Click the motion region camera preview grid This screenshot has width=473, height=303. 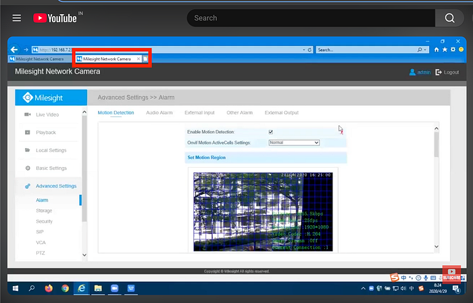click(x=263, y=212)
